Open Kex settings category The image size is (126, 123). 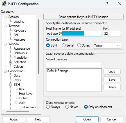pos(22,89)
